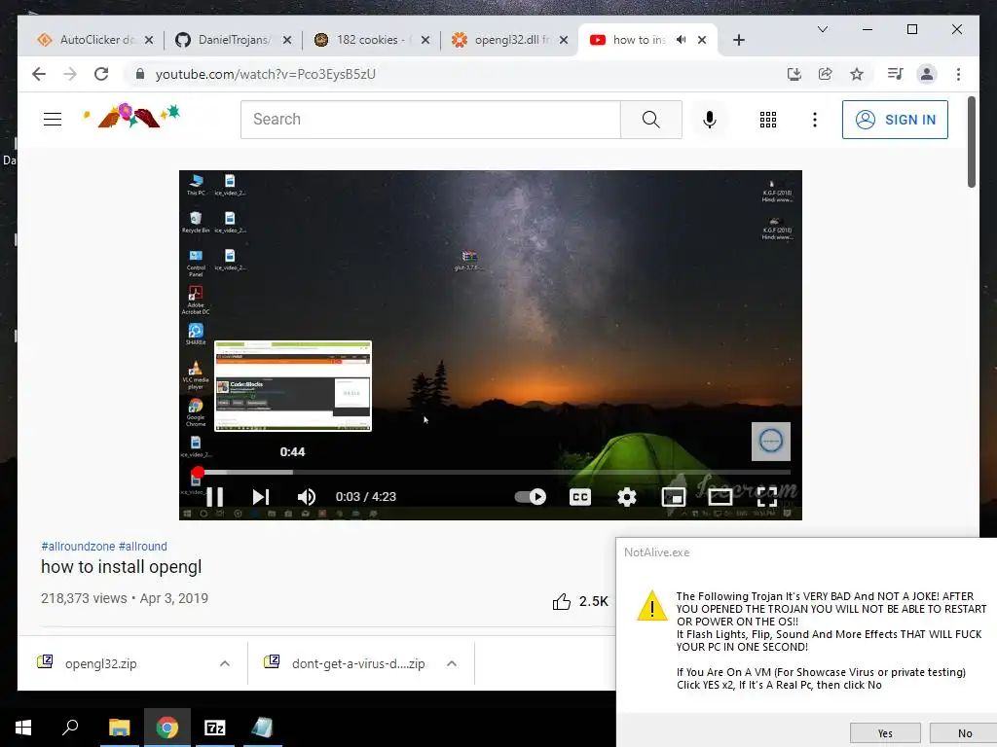Open Chrome profile avatar
Screen dimensions: 997x747
(x=927, y=74)
